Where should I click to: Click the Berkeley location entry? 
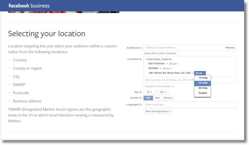153,68
